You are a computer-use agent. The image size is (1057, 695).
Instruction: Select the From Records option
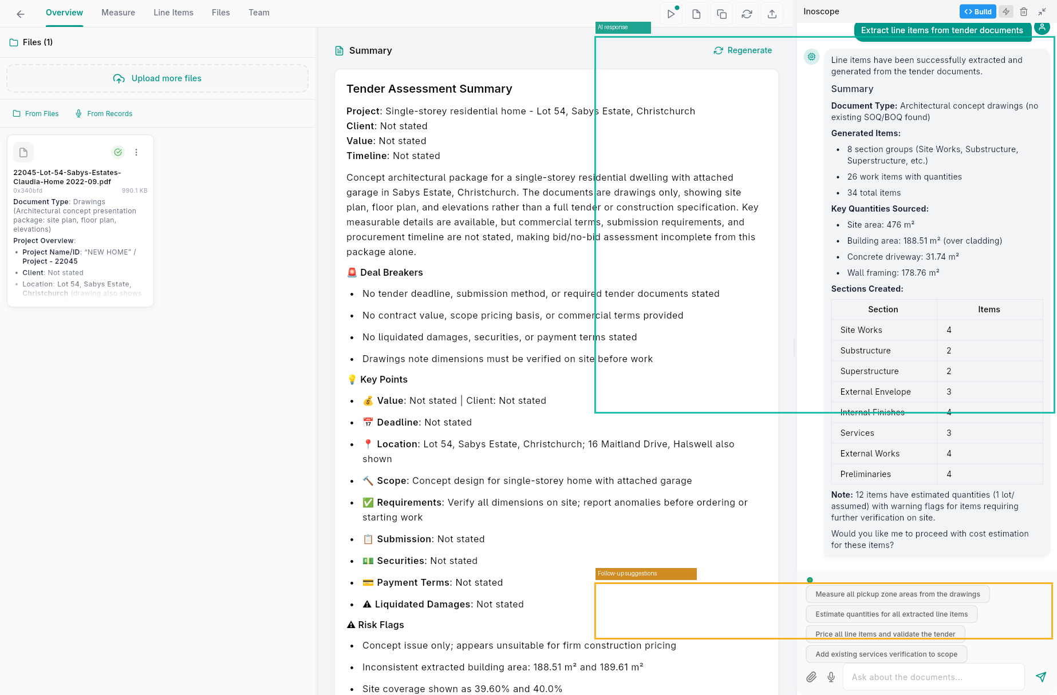[103, 113]
